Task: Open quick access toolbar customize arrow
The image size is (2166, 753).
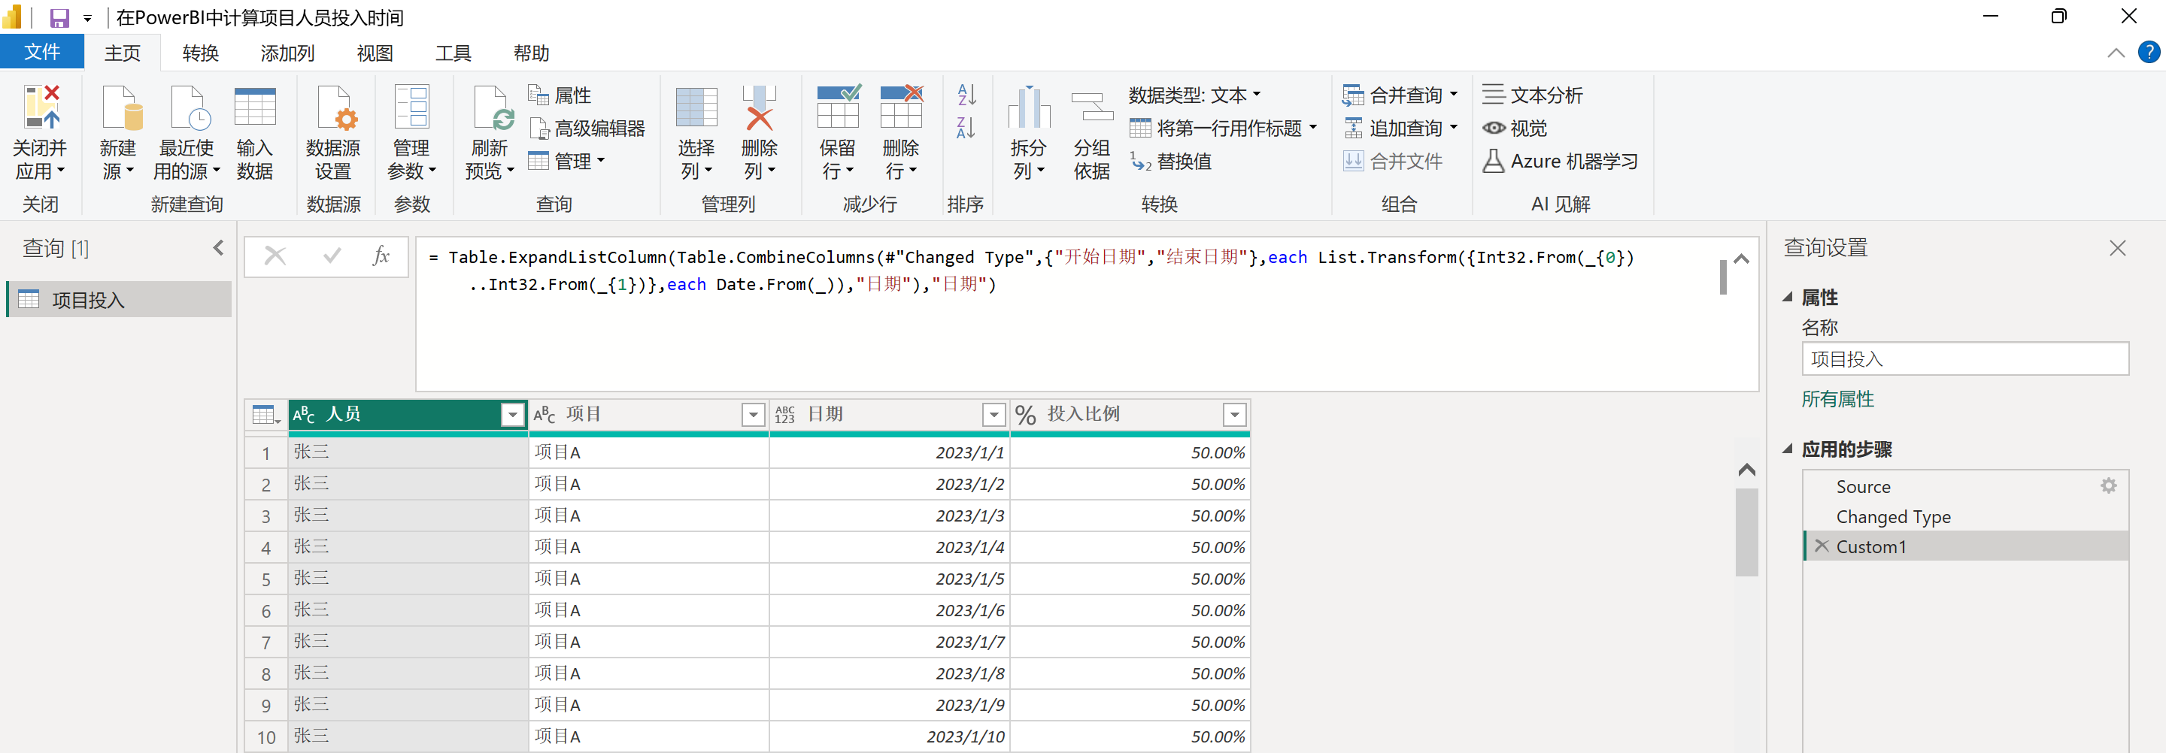Action: [87, 17]
